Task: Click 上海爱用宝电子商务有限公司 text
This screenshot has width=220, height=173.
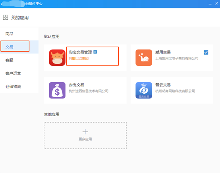Action: tap(177, 58)
